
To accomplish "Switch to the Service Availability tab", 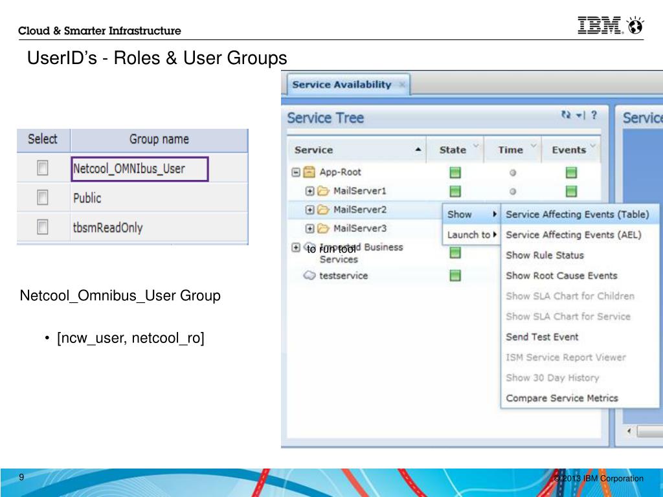I will click(342, 85).
